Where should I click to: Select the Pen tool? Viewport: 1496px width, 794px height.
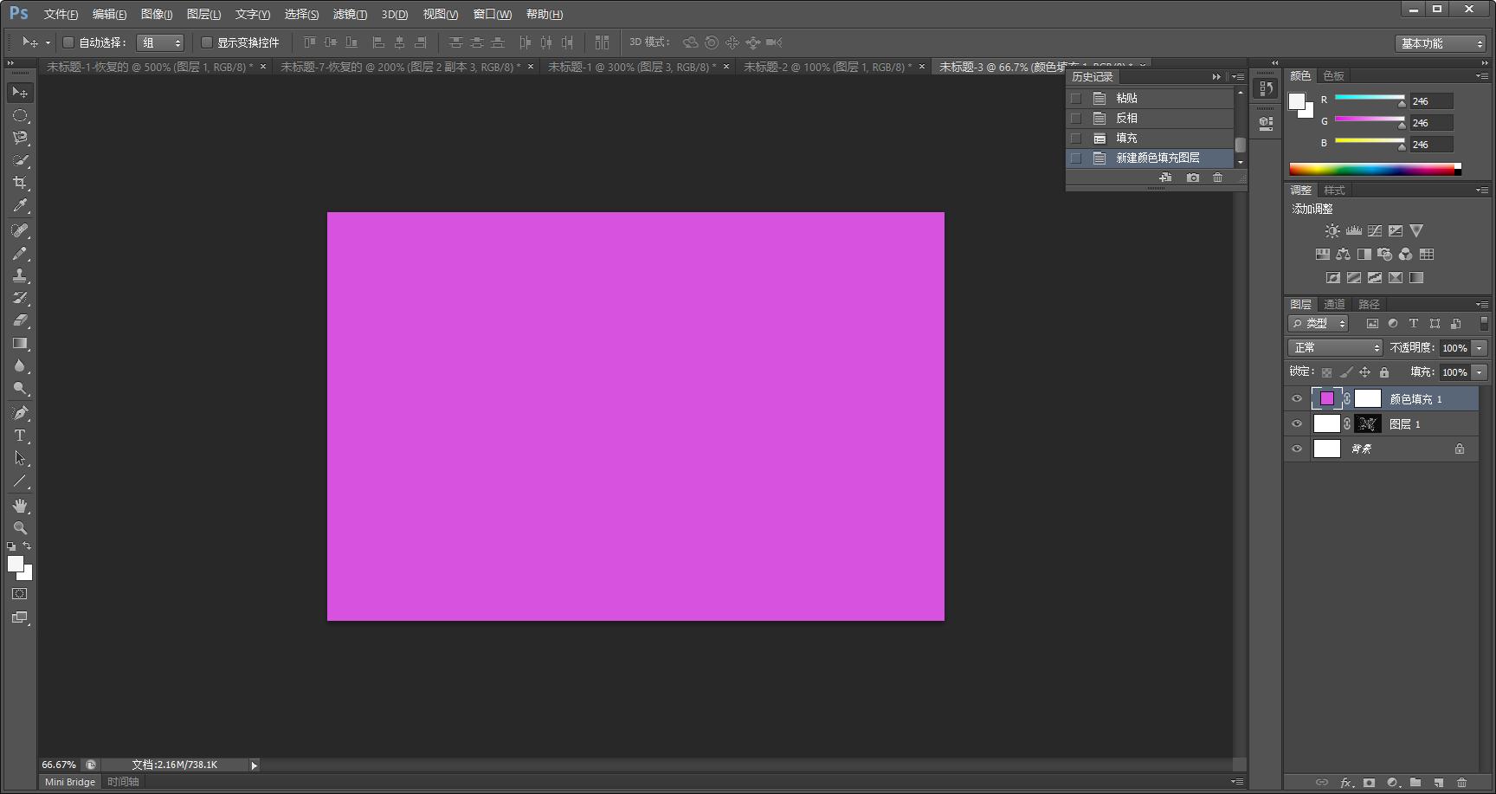point(20,413)
